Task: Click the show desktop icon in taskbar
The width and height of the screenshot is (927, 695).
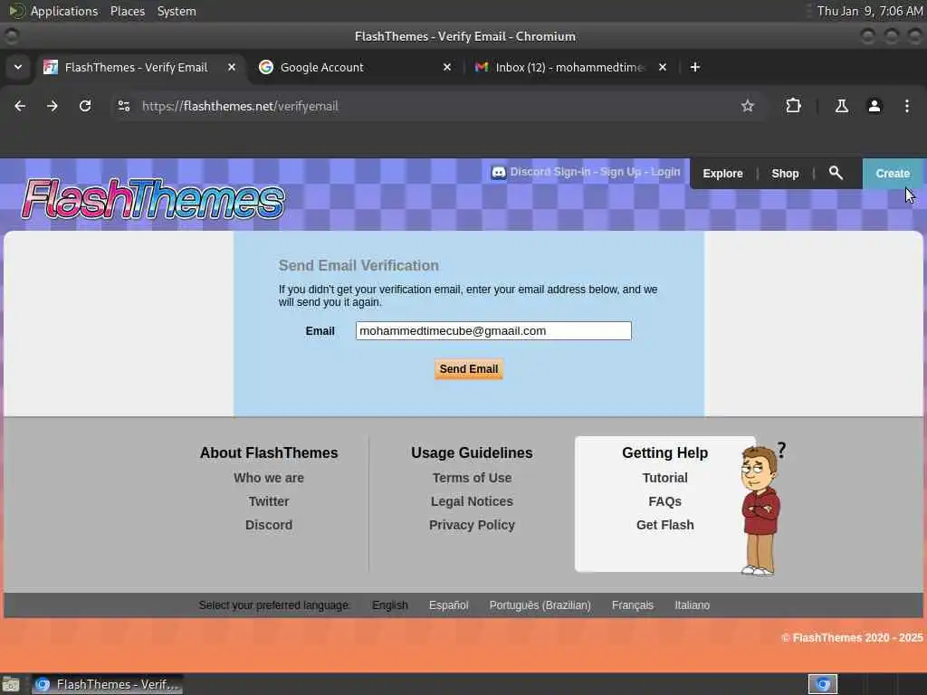Action: click(11, 684)
